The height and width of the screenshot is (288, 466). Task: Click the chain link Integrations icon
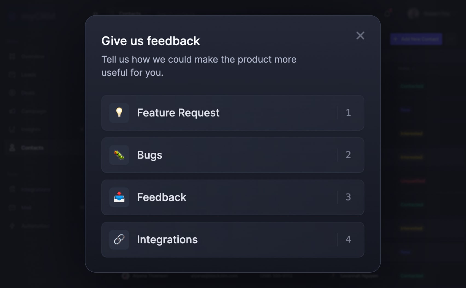(119, 240)
